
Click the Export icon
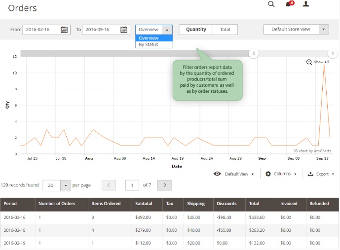point(310,174)
